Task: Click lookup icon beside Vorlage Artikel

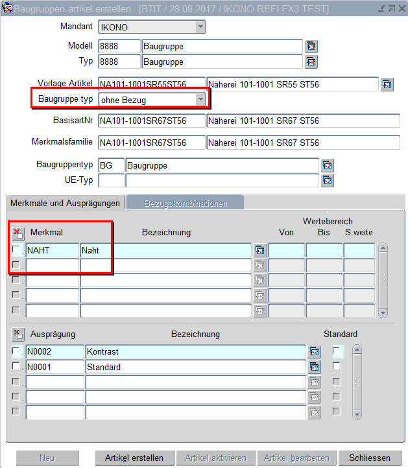Action: pos(387,85)
